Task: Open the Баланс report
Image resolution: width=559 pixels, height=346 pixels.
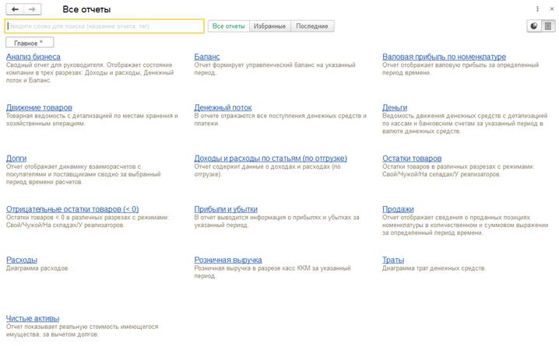Action: 207,57
